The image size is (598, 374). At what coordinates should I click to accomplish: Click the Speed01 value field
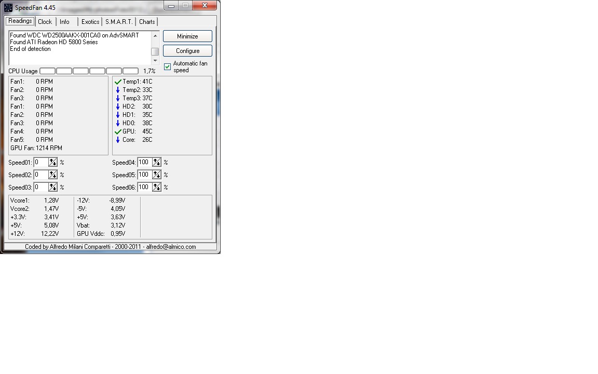click(x=41, y=162)
